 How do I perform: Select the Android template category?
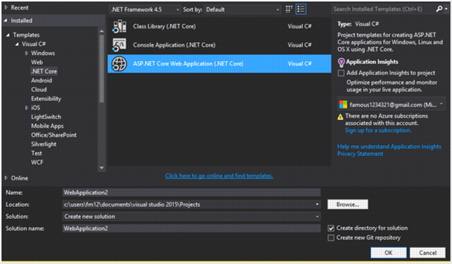tap(41, 80)
